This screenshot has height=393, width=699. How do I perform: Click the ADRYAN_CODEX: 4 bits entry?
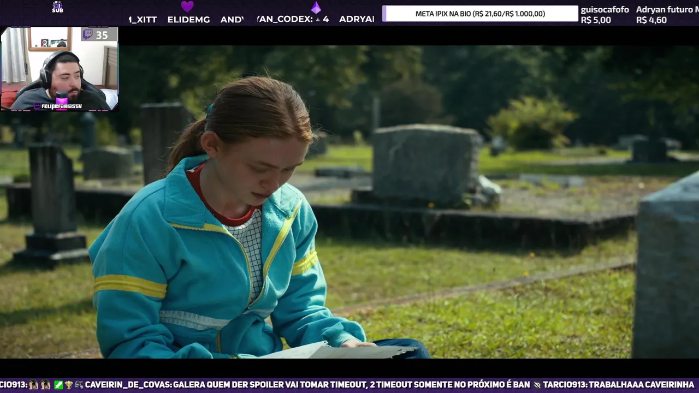[293, 19]
